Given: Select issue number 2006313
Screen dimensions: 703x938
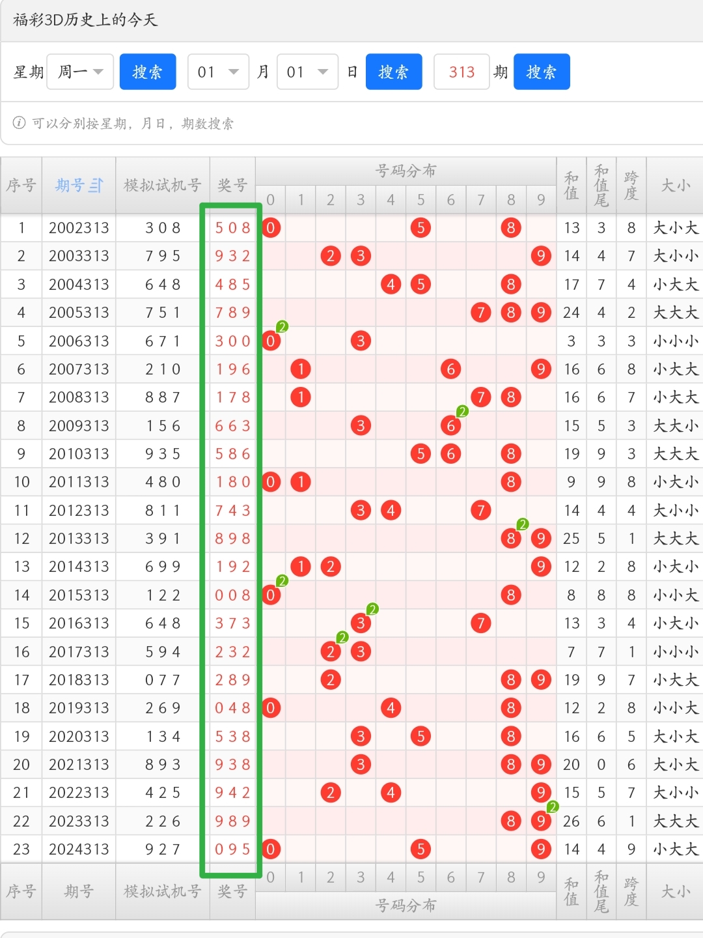Looking at the screenshot, I should point(79,341).
